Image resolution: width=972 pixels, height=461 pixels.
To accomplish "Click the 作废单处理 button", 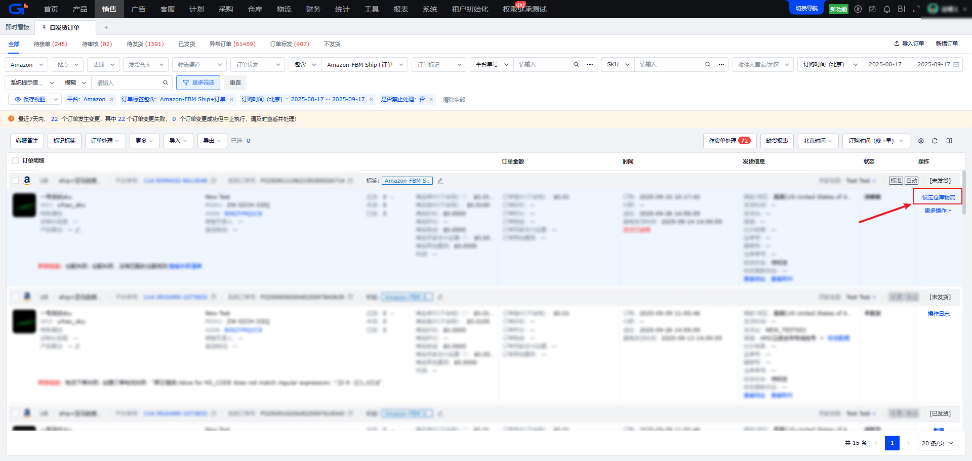I will (x=730, y=141).
